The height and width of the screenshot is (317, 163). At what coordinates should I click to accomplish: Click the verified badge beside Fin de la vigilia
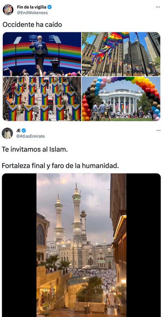click(50, 7)
